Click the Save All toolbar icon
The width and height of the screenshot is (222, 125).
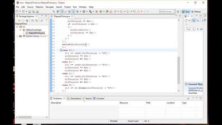pos(34,11)
